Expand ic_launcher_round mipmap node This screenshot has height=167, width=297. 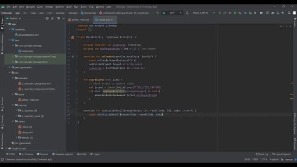point(16,116)
